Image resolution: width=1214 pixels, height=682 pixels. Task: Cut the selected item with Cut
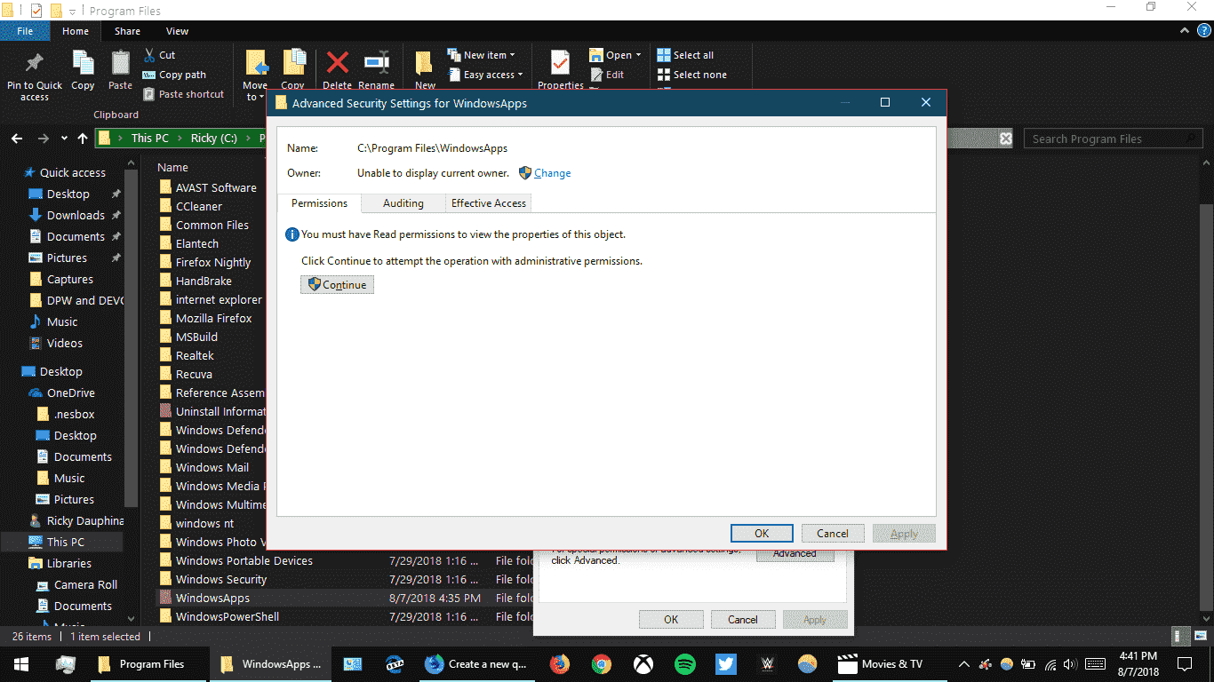(x=159, y=55)
